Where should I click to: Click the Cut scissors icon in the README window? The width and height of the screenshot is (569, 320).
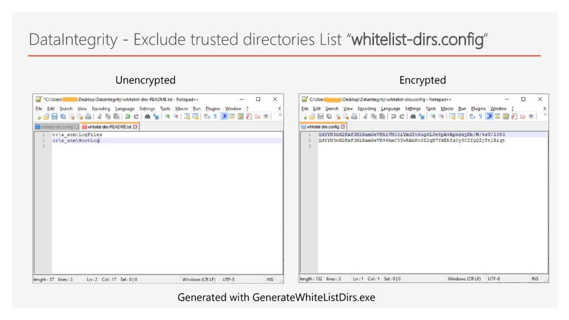pos(99,117)
